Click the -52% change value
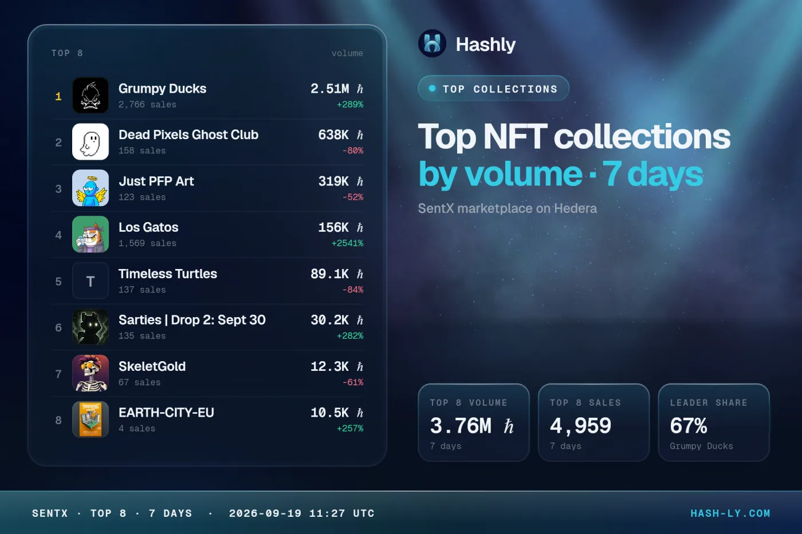This screenshot has width=802, height=534. (353, 197)
